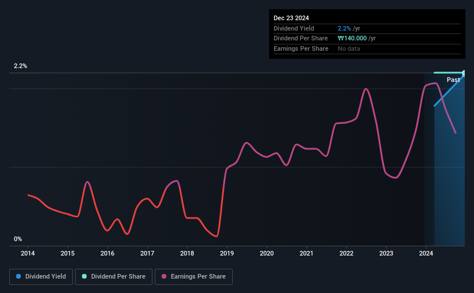Click the blue dividend yield line
Image resolution: width=474 pixels, height=293 pixels.
pos(449,90)
